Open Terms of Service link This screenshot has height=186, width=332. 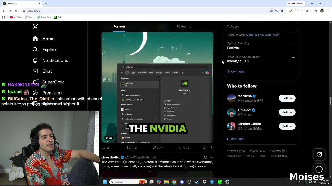click(x=236, y=151)
